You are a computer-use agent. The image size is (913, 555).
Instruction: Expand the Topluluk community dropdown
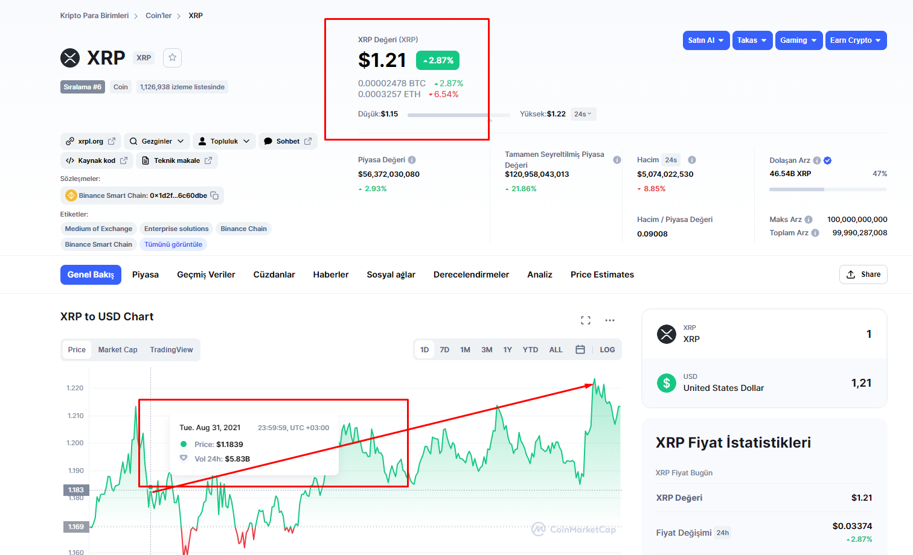224,141
